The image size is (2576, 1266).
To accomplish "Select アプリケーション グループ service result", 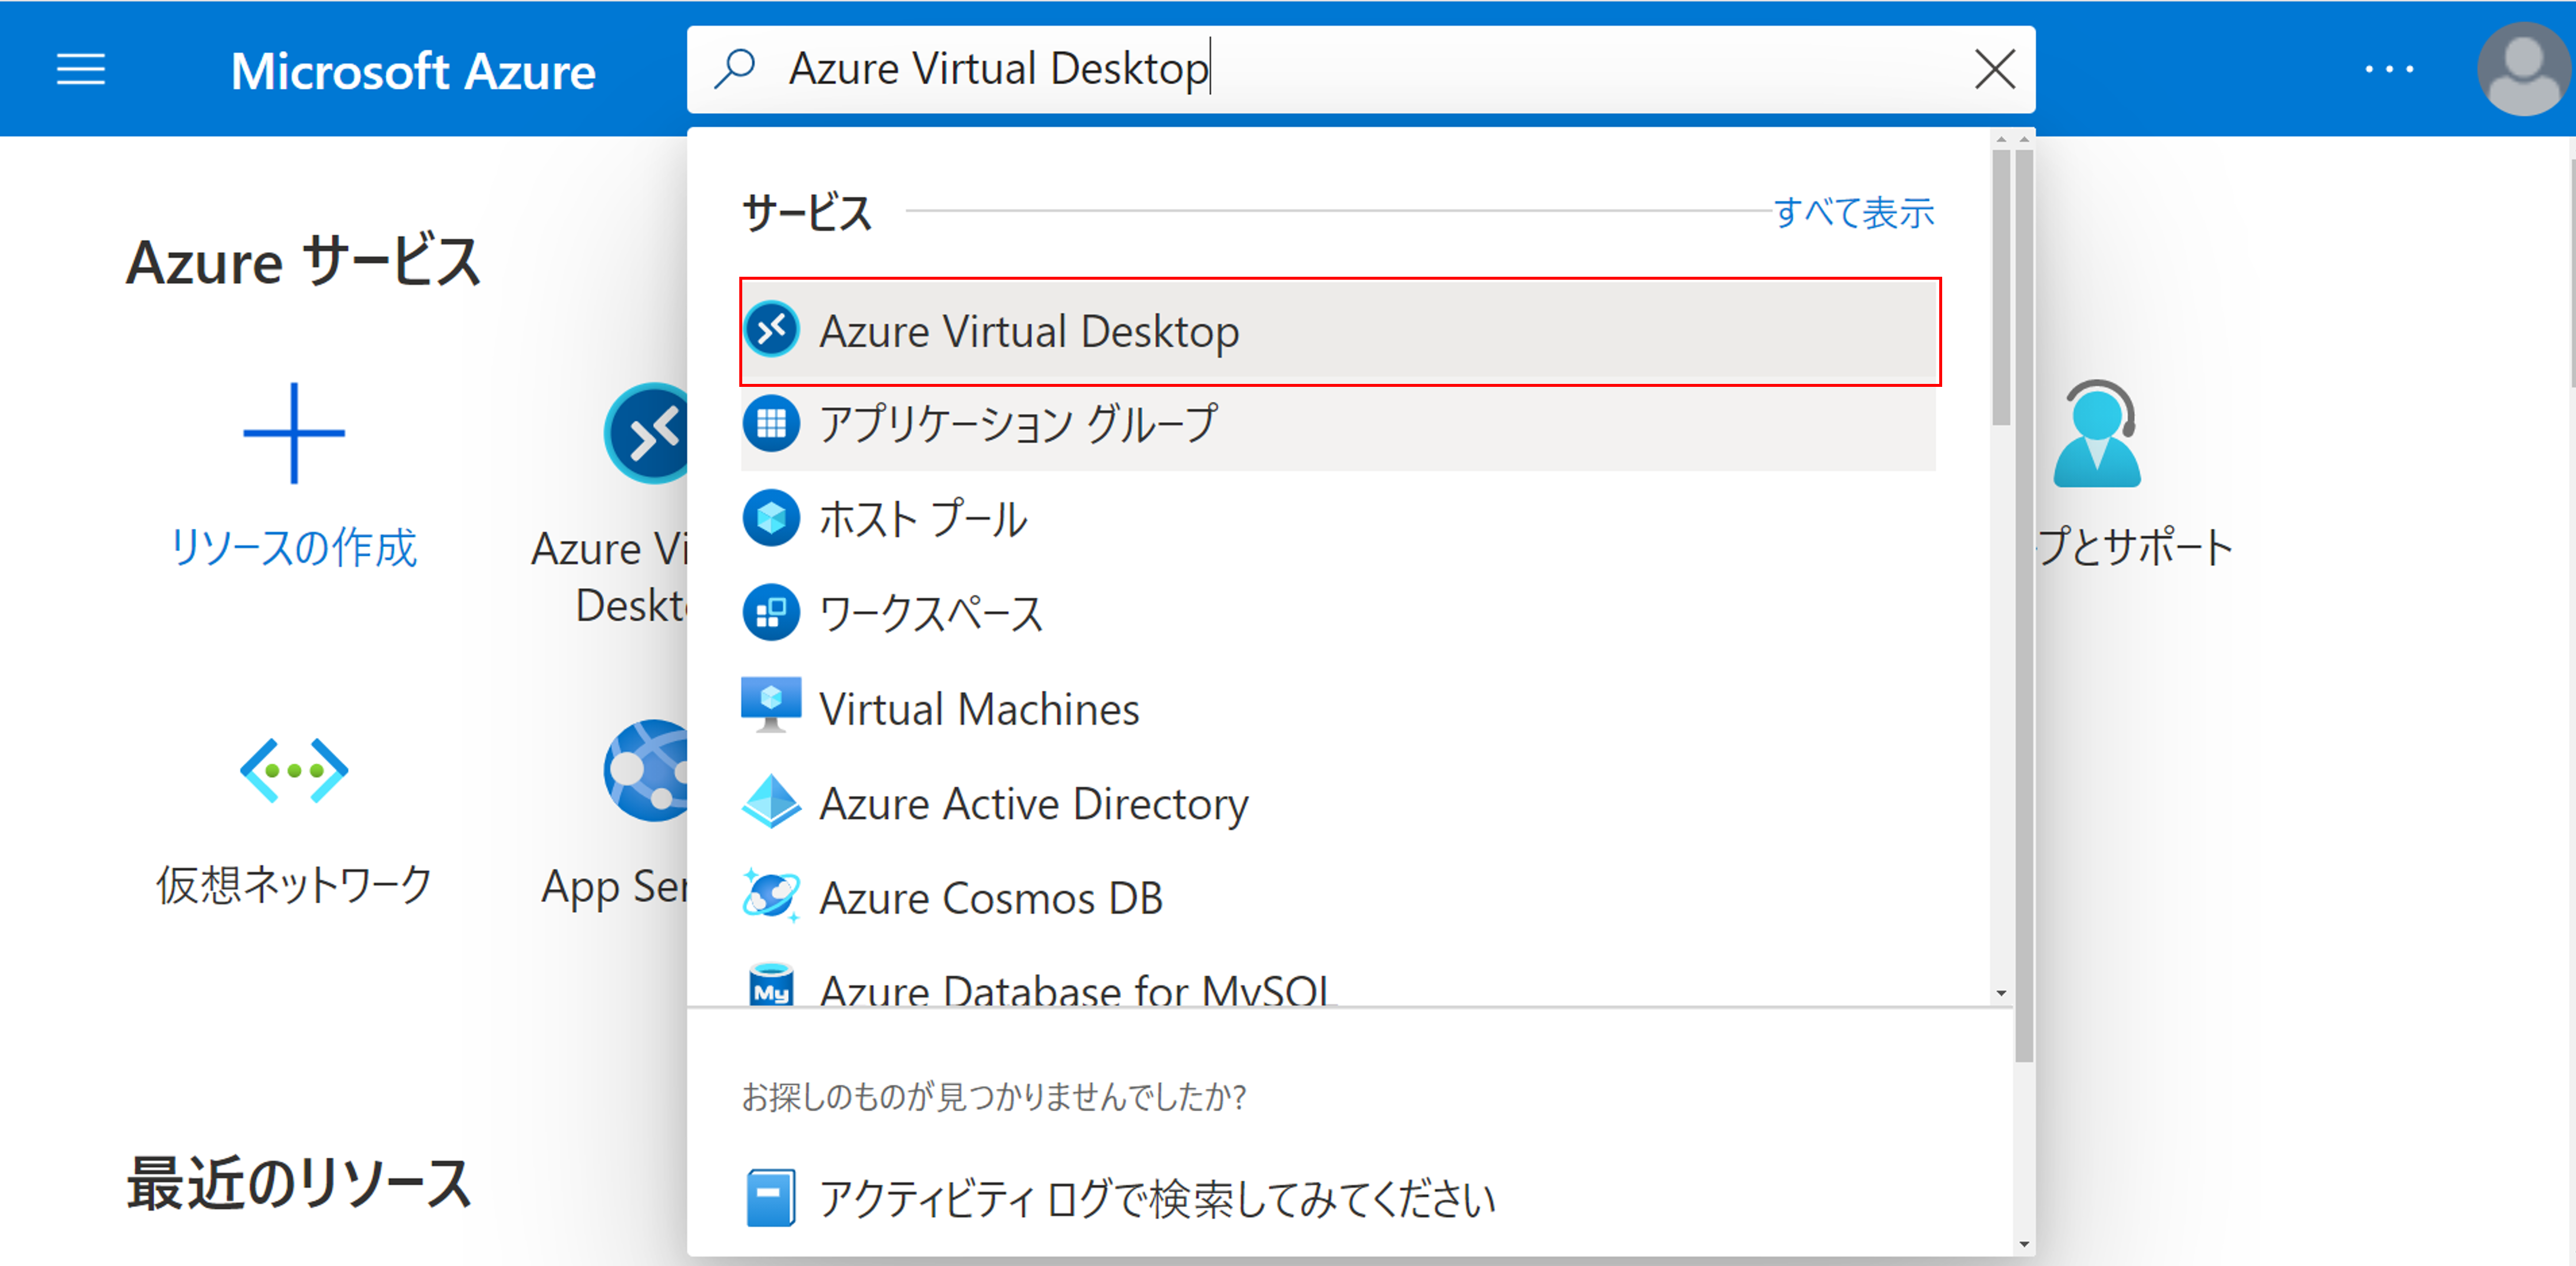I will tap(1018, 424).
